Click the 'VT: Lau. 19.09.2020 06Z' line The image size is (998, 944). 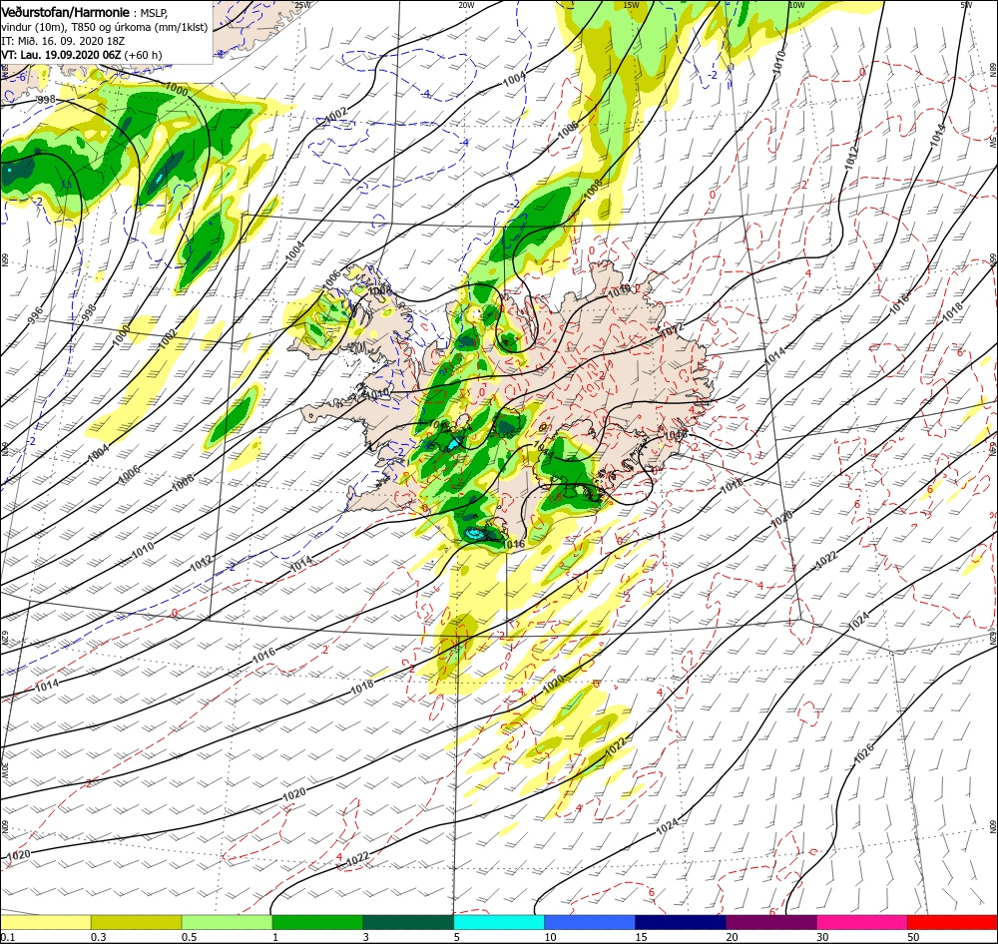(61, 55)
